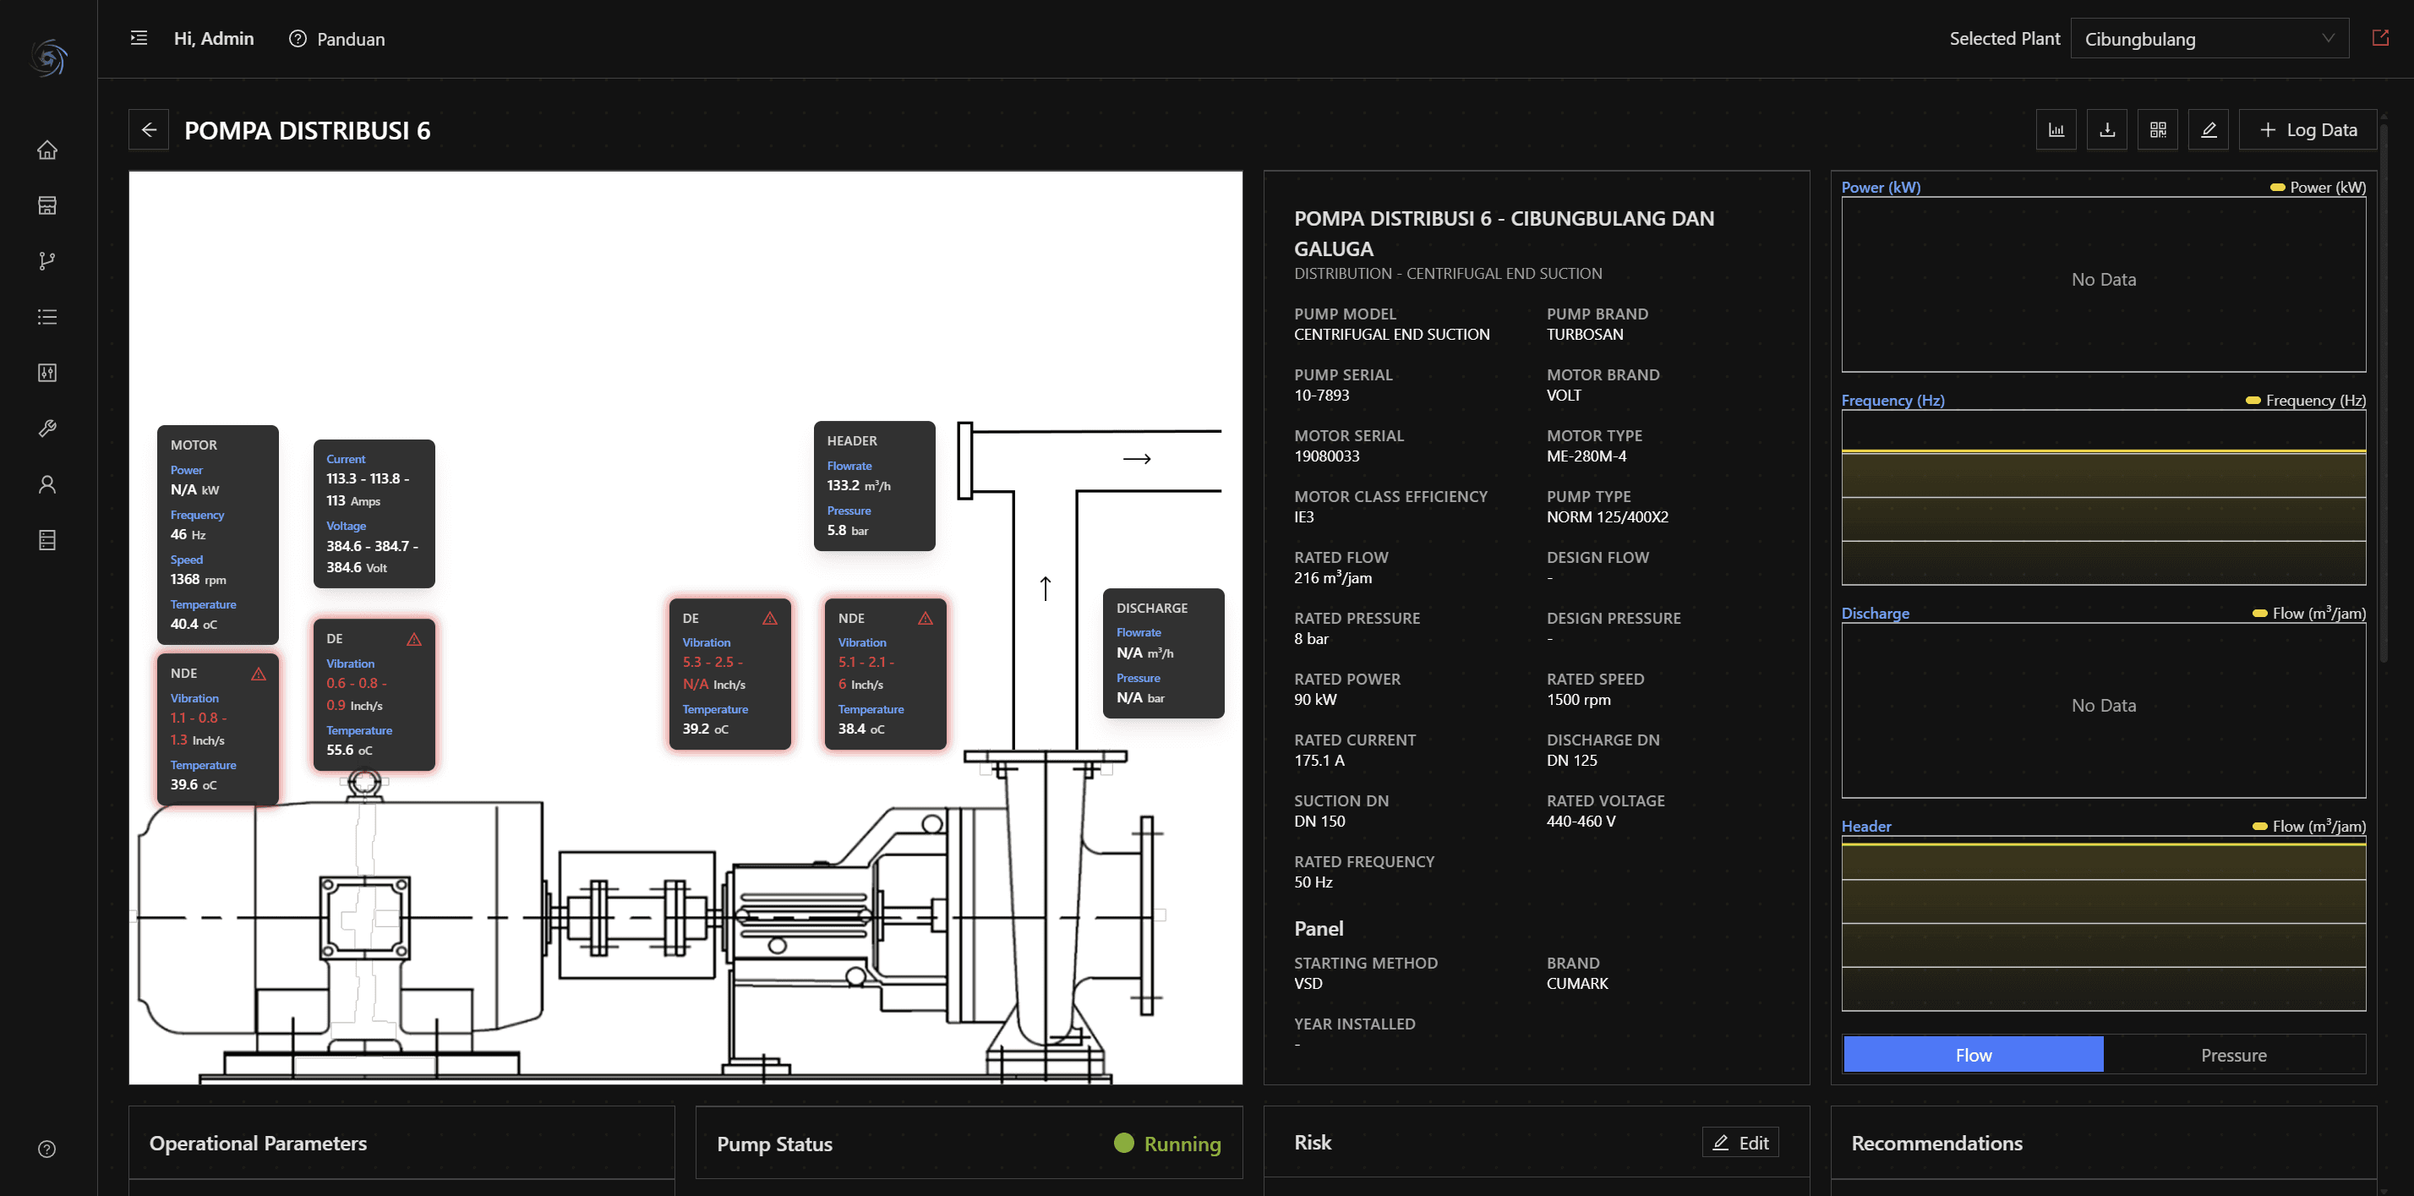The image size is (2414, 1196).
Task: Open the Home page from the sidebar
Action: [46, 150]
